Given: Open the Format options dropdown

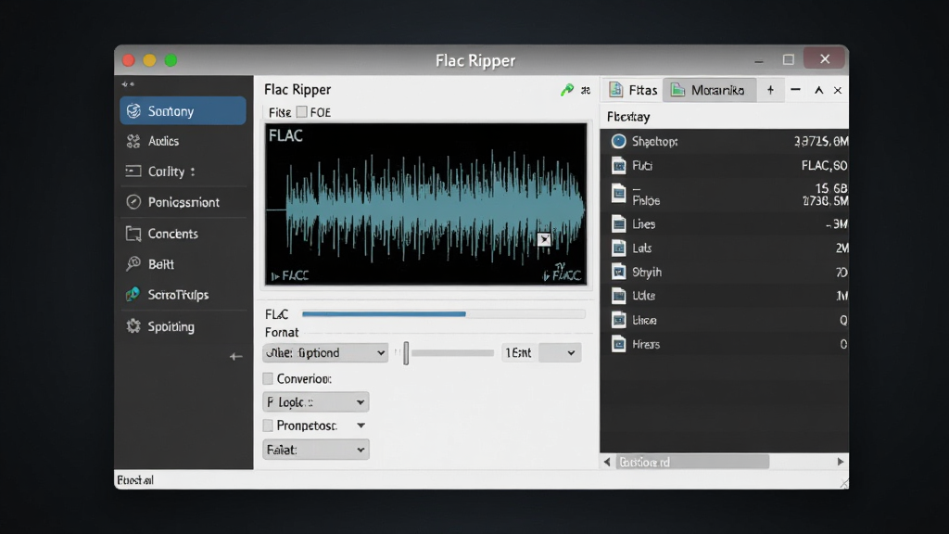Looking at the screenshot, I should (325, 352).
